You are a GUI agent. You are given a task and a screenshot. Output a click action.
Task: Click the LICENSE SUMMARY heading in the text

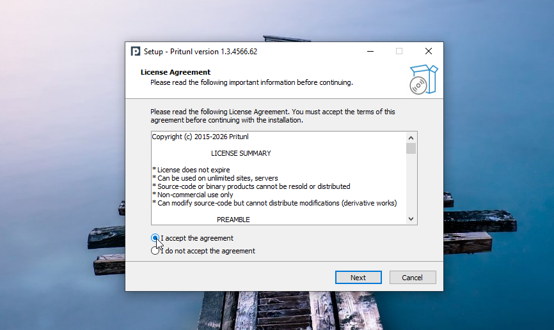tap(241, 153)
